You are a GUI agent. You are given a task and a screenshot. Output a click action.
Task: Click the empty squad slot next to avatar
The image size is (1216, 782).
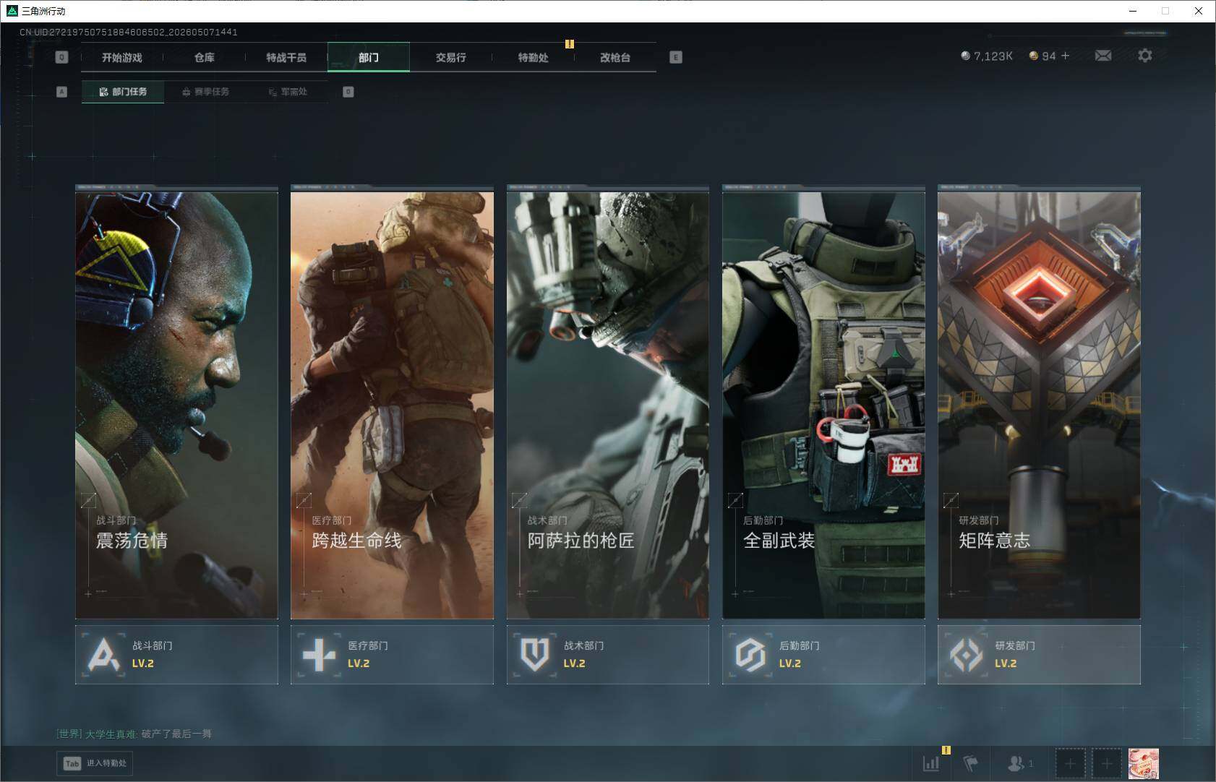coord(1106,763)
